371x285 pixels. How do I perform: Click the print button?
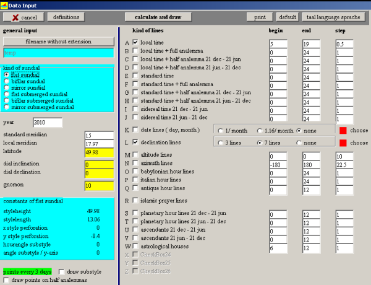(x=260, y=17)
